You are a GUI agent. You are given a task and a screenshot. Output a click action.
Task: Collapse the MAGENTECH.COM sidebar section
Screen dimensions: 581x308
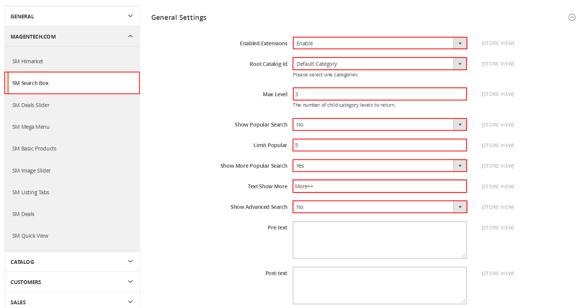pyautogui.click(x=72, y=36)
